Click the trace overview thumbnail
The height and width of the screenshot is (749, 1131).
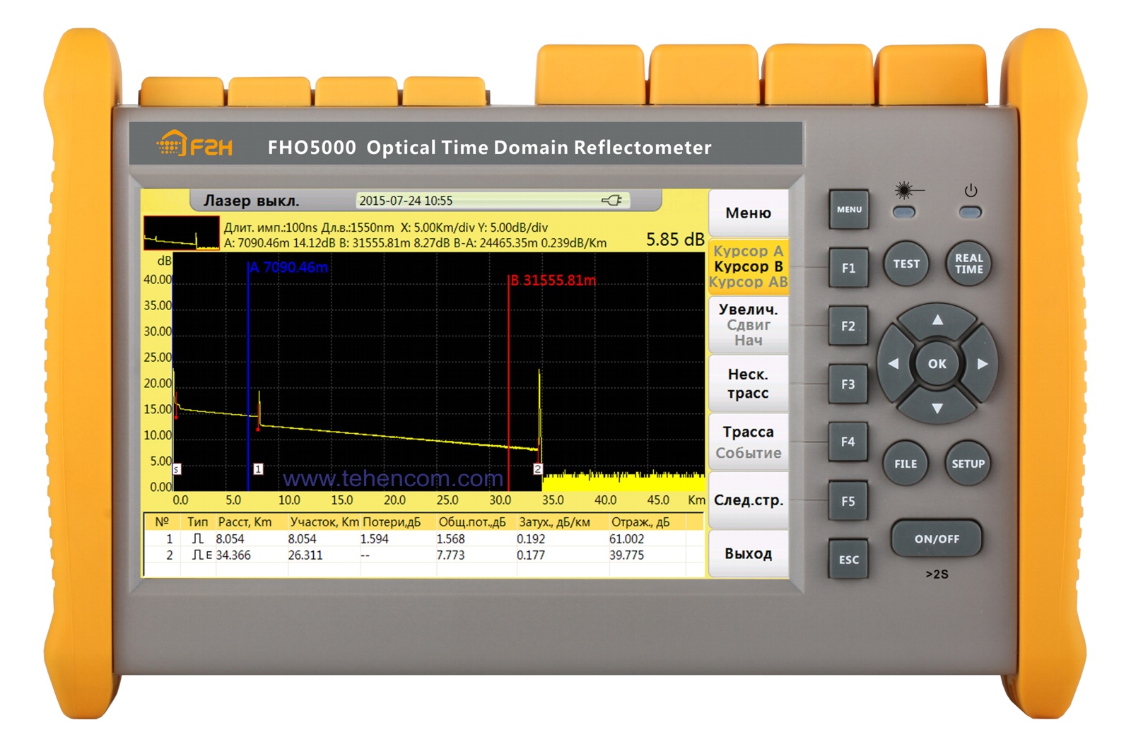click(181, 232)
